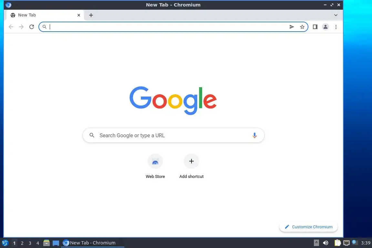Screen dimensions: 372x248
Task: Open the side panel
Action: pyautogui.click(x=315, y=27)
